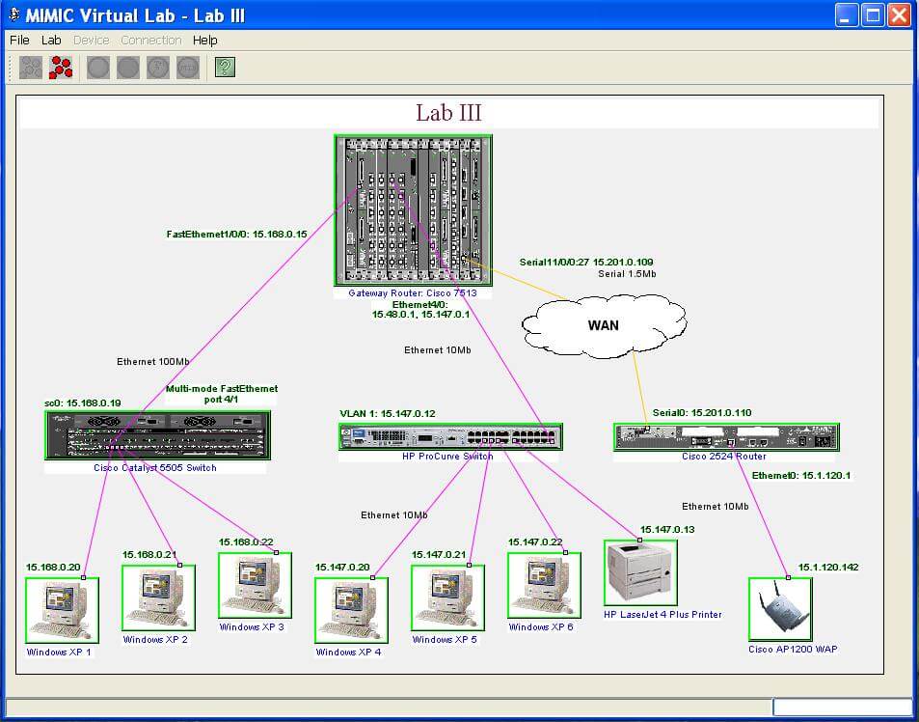Viewport: 919px width, 722px height.
Task: Click the status field in the bottom bar
Action: click(x=842, y=707)
